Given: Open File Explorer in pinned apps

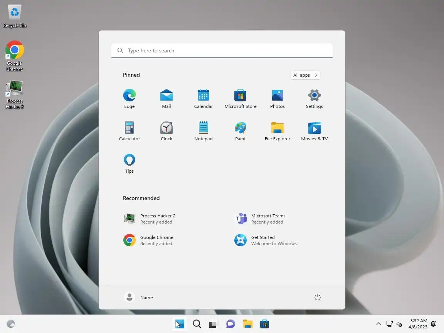Looking at the screenshot, I should click(277, 131).
